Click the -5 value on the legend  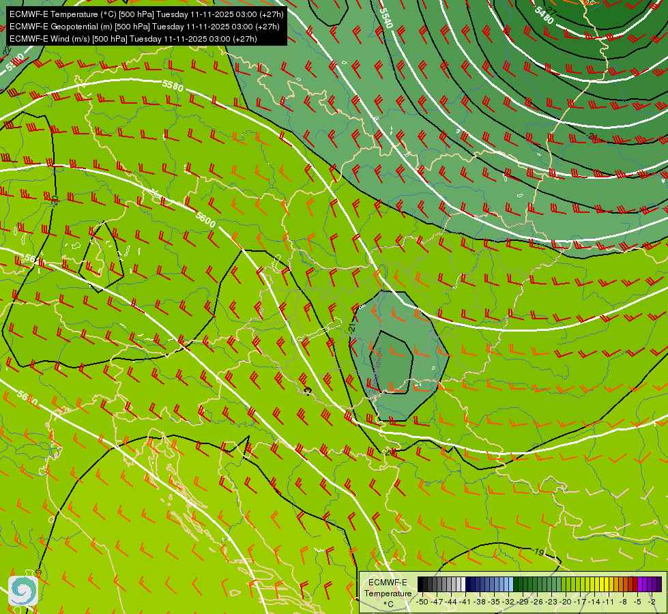637,602
